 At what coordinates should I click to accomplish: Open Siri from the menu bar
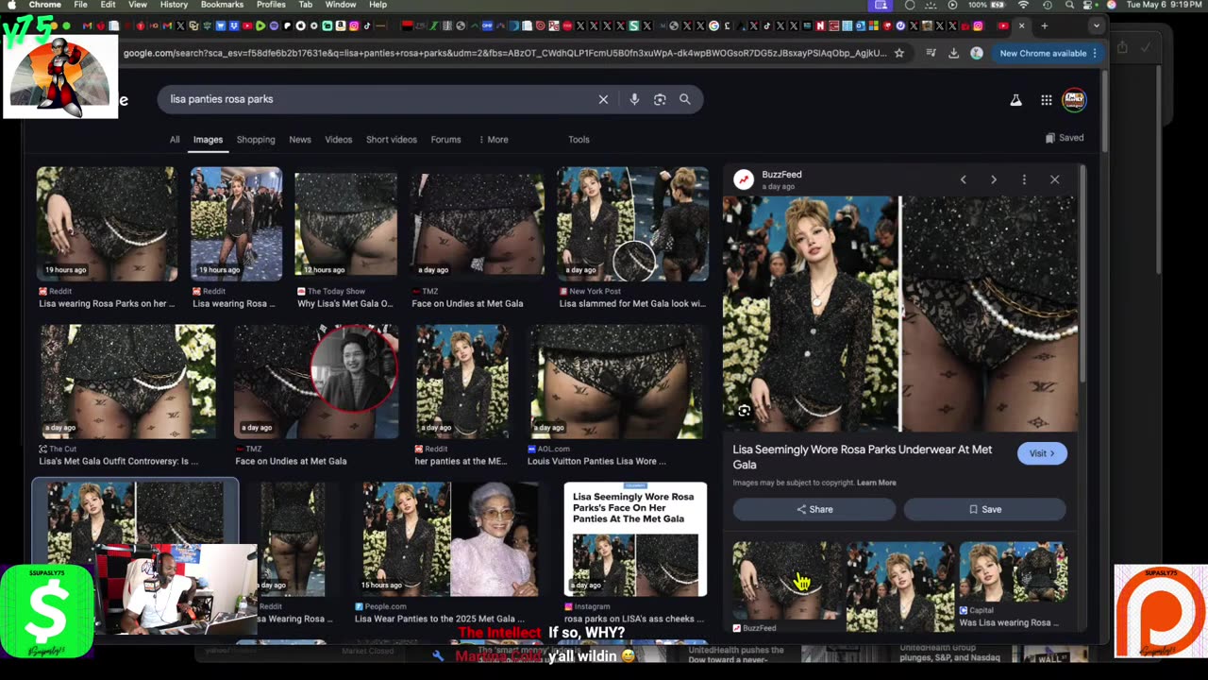(1111, 5)
